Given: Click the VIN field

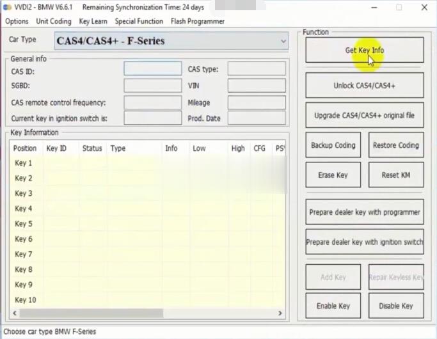Looking at the screenshot, I should (257, 86).
